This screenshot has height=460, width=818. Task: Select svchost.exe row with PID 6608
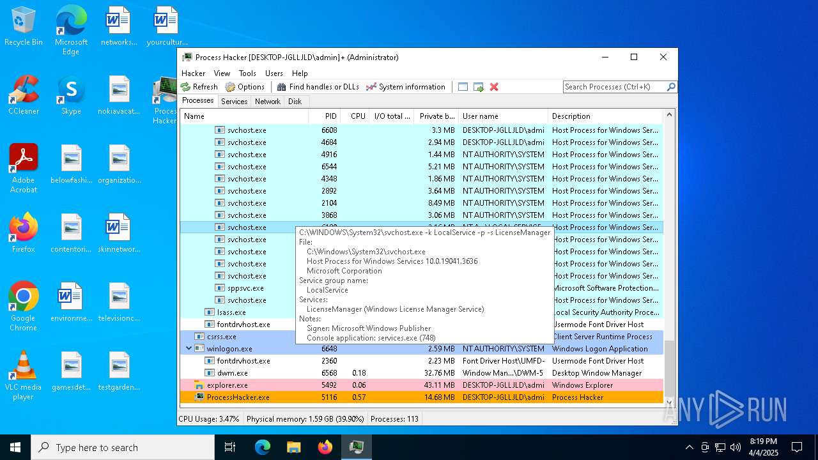pyautogui.click(x=422, y=130)
